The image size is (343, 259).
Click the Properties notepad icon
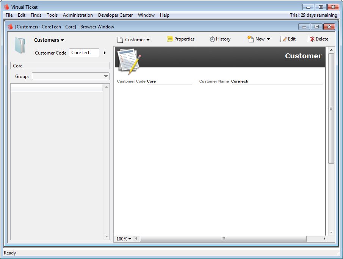[169, 39]
